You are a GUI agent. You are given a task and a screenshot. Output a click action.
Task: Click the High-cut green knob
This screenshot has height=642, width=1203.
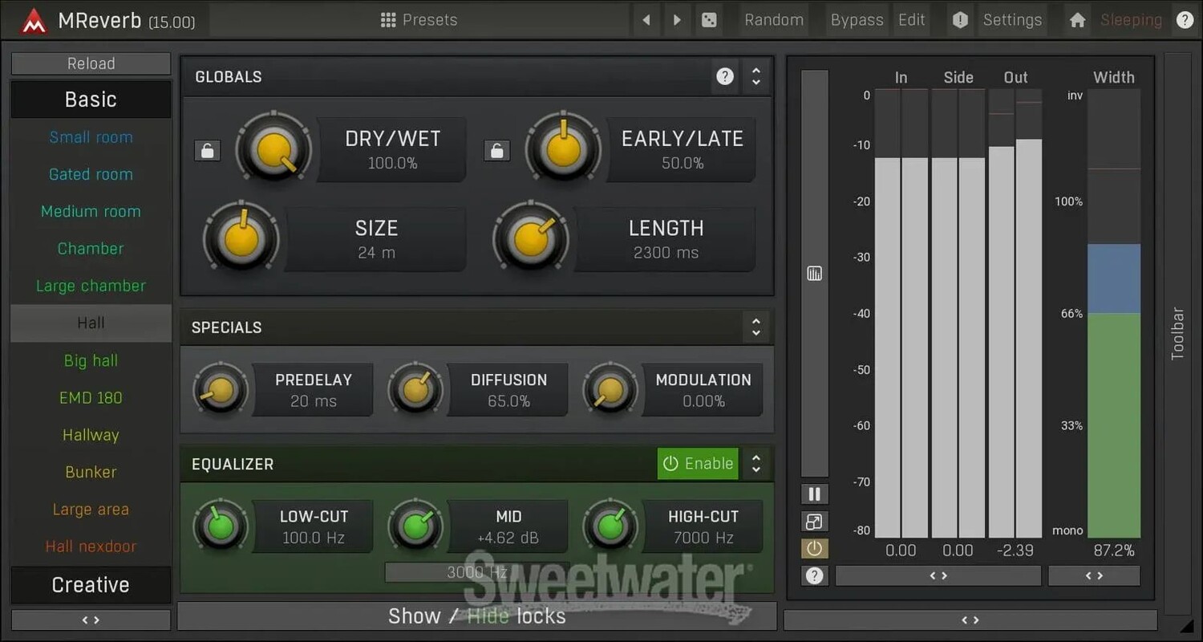click(610, 526)
